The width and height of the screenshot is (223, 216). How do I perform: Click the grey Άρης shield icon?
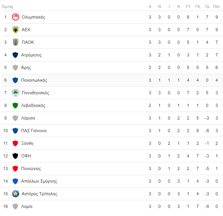coord(15,68)
